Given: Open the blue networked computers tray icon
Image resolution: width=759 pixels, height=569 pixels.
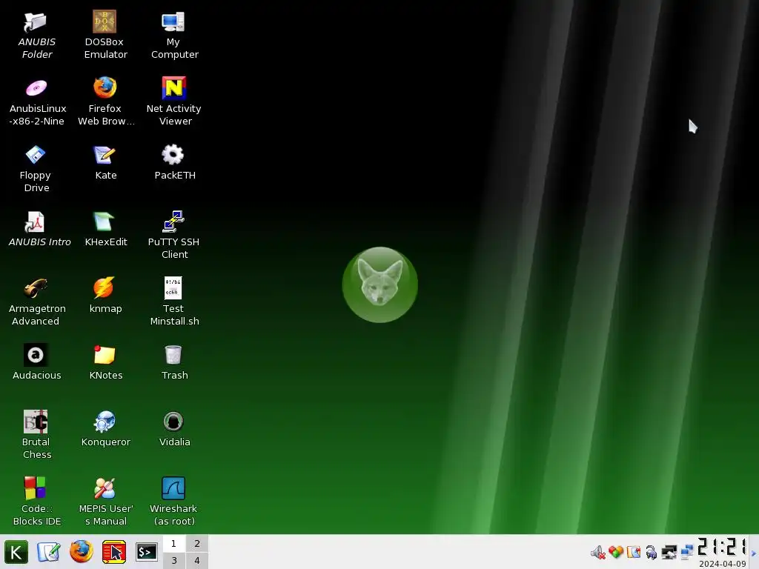Looking at the screenshot, I should click(687, 552).
